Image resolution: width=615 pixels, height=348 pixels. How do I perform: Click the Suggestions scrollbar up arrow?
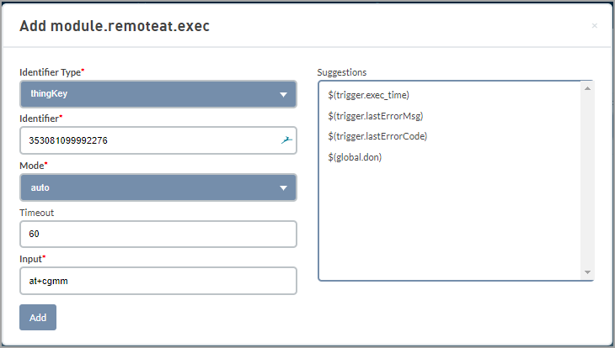pos(587,88)
